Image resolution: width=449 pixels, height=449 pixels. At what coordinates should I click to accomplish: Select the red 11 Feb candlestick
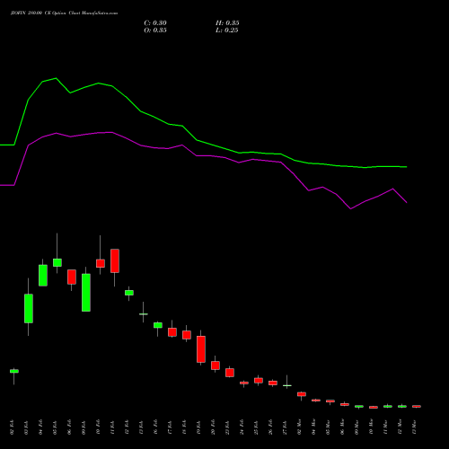[115, 260]
